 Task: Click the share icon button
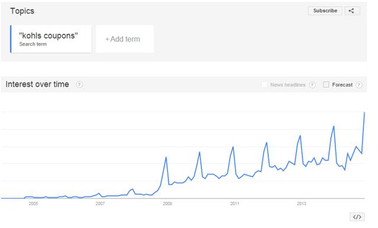pos(352,11)
